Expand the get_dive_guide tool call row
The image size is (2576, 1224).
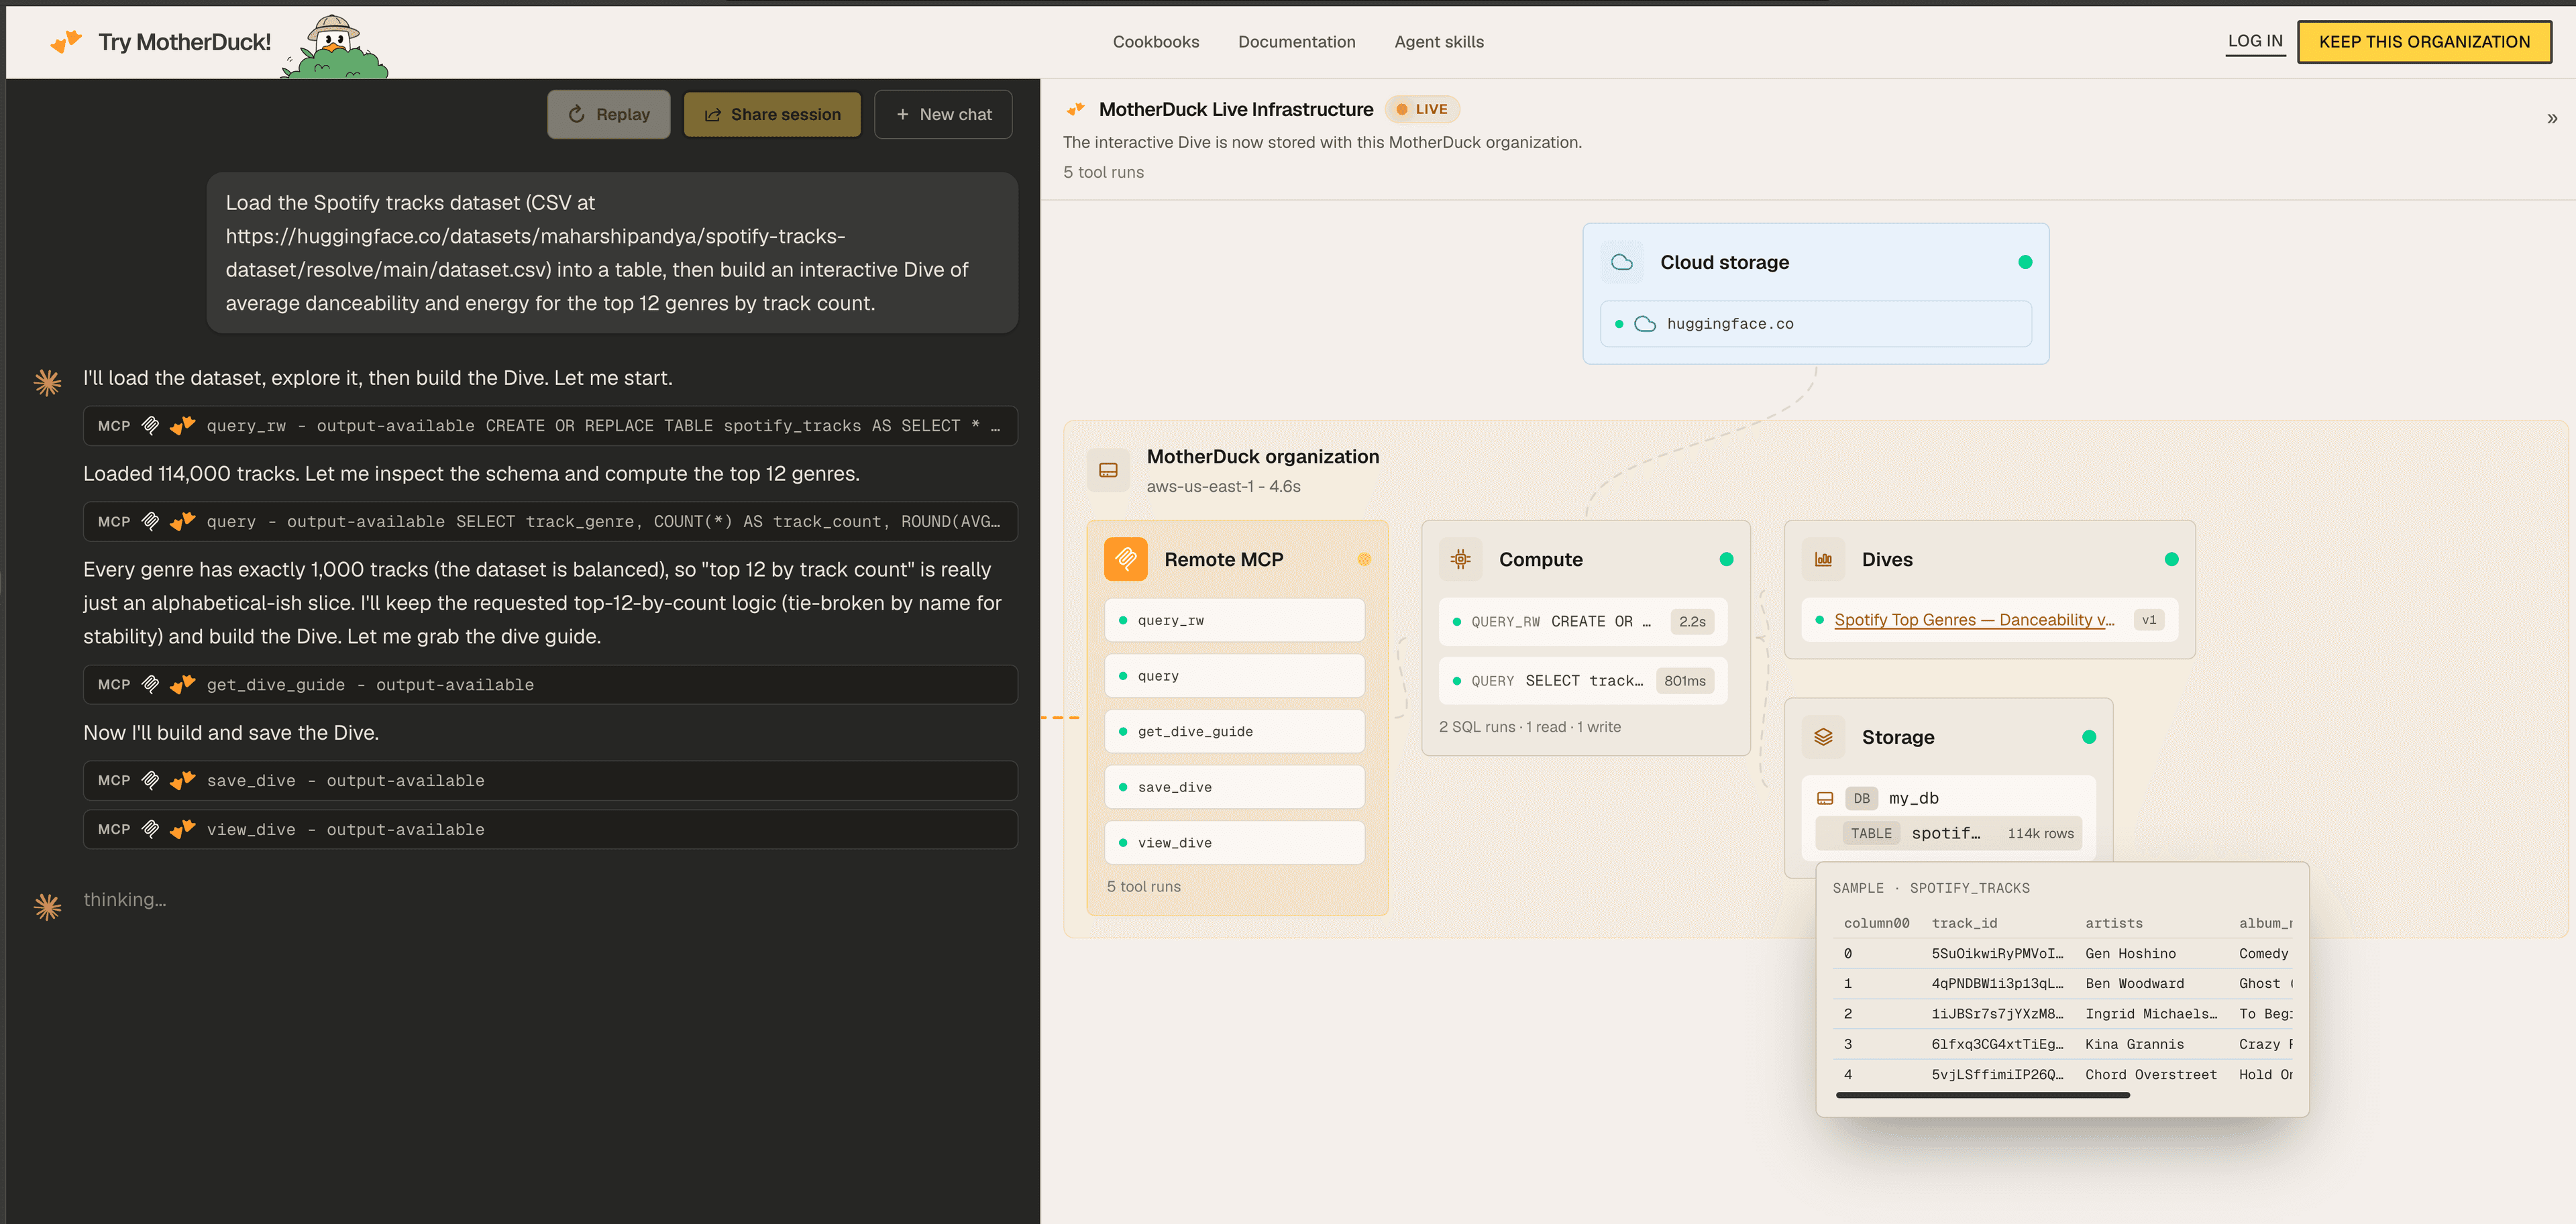tap(550, 685)
